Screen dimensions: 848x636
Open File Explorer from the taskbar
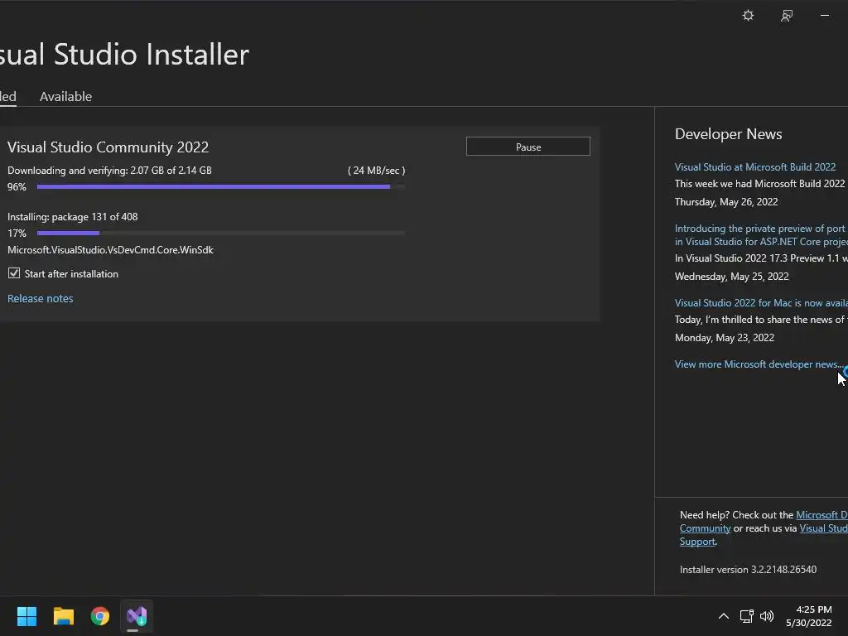tap(63, 616)
